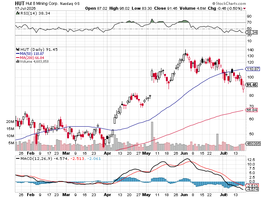Click the -4.574 MACD axis tag
The width and height of the screenshot is (261, 198).
pos(252,189)
